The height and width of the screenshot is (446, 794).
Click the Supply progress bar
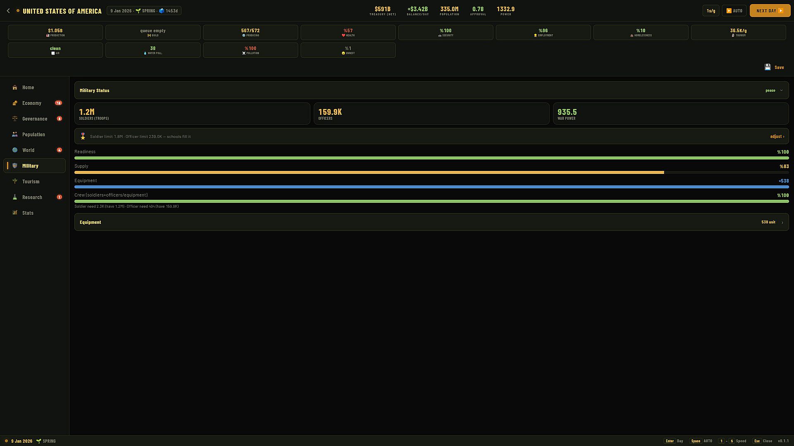[x=432, y=172]
